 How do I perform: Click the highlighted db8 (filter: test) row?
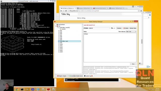[69, 41]
